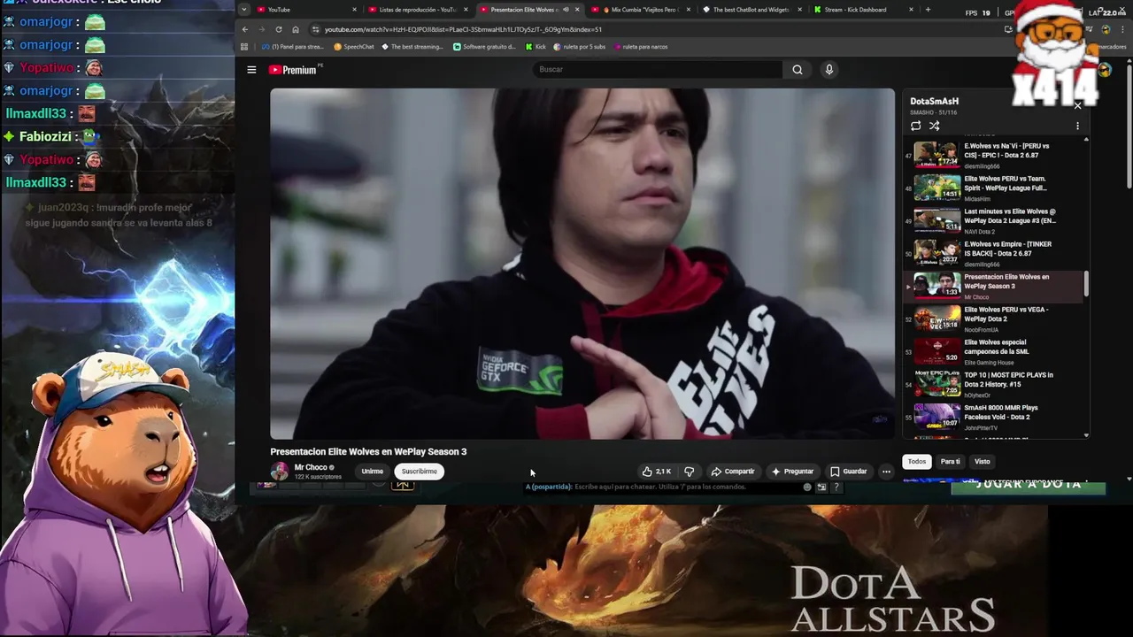This screenshot has width=1133, height=637.
Task: Play SmAsH 8000 MMR Plays Faceless Void
Action: point(995,418)
